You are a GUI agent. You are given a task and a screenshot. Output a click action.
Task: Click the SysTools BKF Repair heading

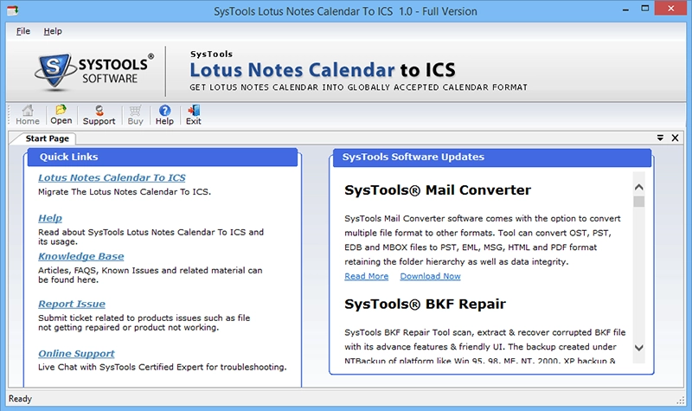(x=425, y=305)
